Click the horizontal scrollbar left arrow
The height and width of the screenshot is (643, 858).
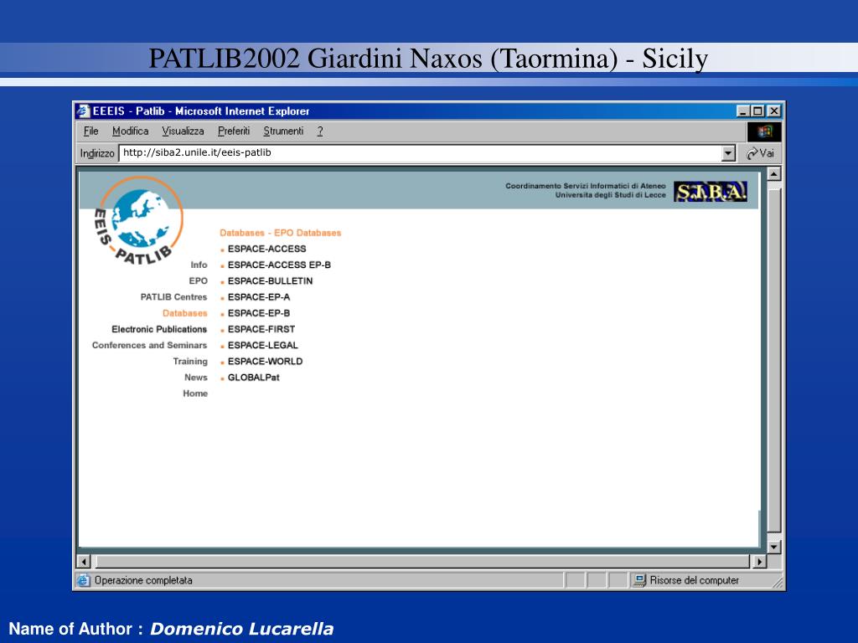(x=84, y=562)
